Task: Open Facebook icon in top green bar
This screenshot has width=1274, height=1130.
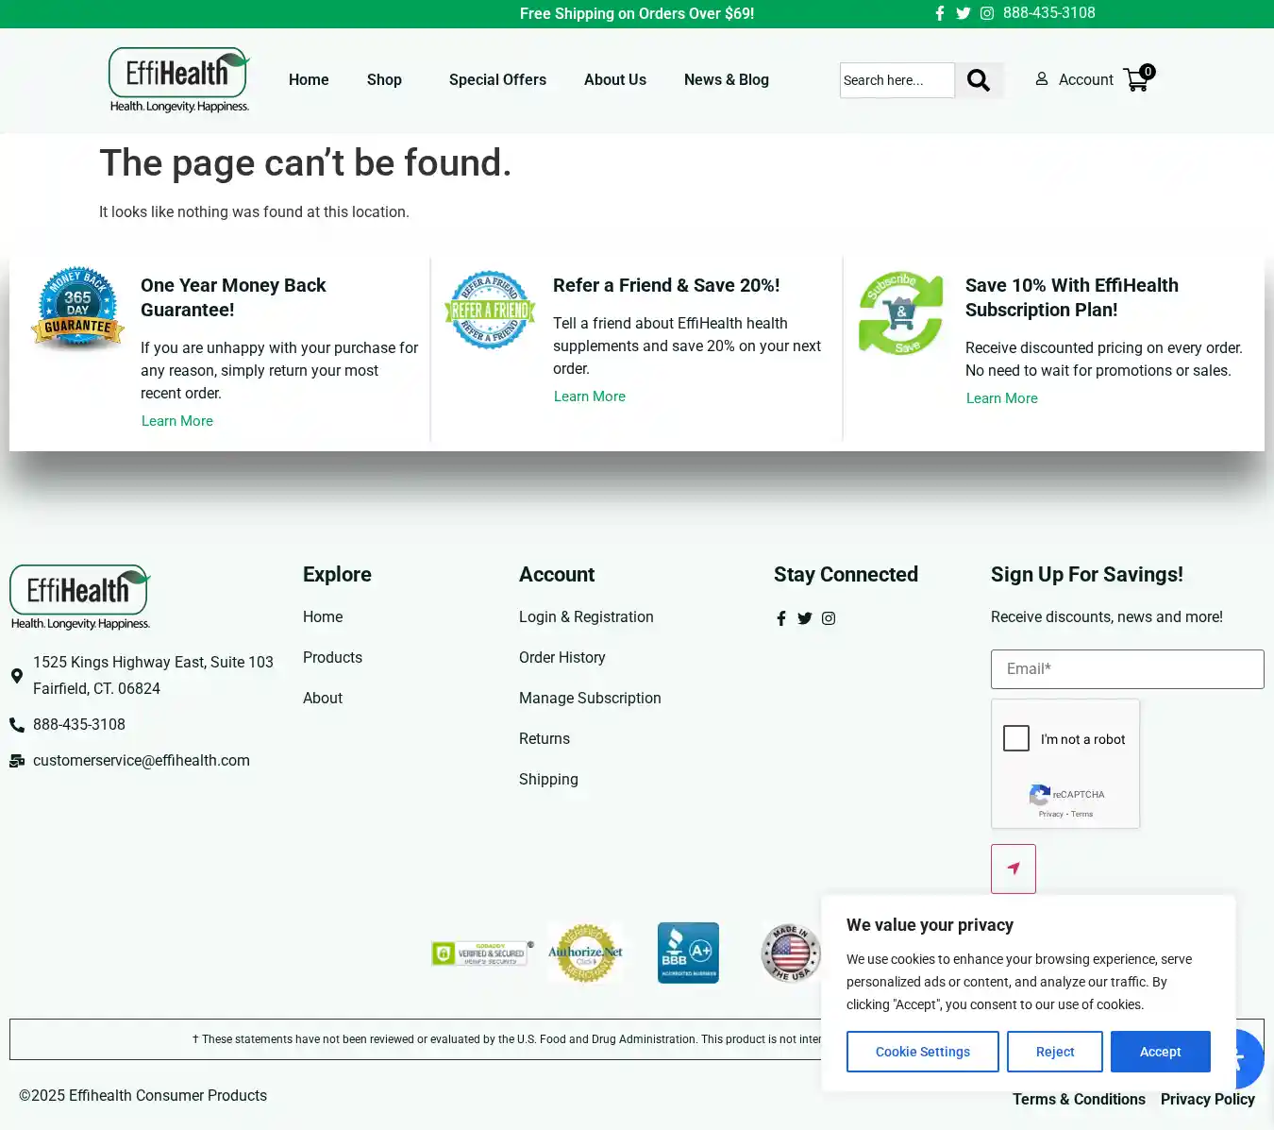Action: (x=940, y=13)
